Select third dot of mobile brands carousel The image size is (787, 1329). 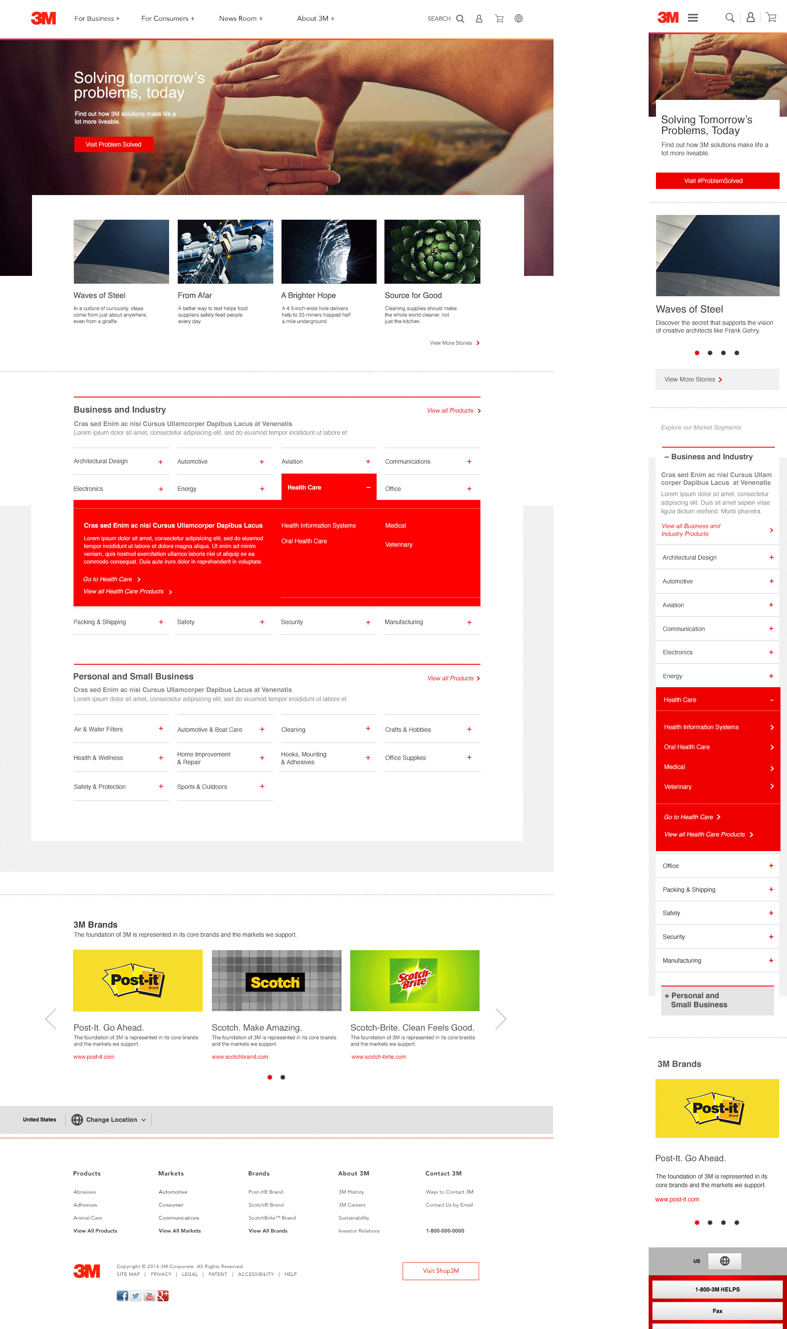coord(723,1223)
